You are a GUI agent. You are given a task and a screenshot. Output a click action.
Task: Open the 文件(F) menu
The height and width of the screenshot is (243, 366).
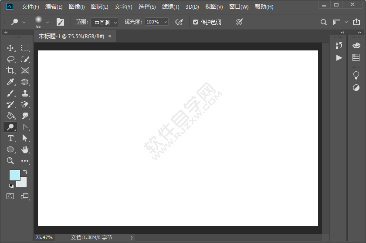click(30, 7)
